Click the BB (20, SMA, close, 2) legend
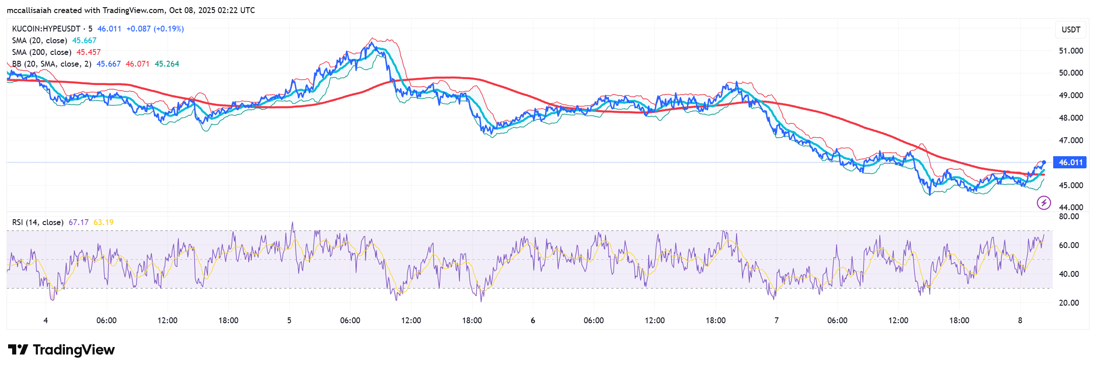The height and width of the screenshot is (370, 1096). tap(51, 64)
